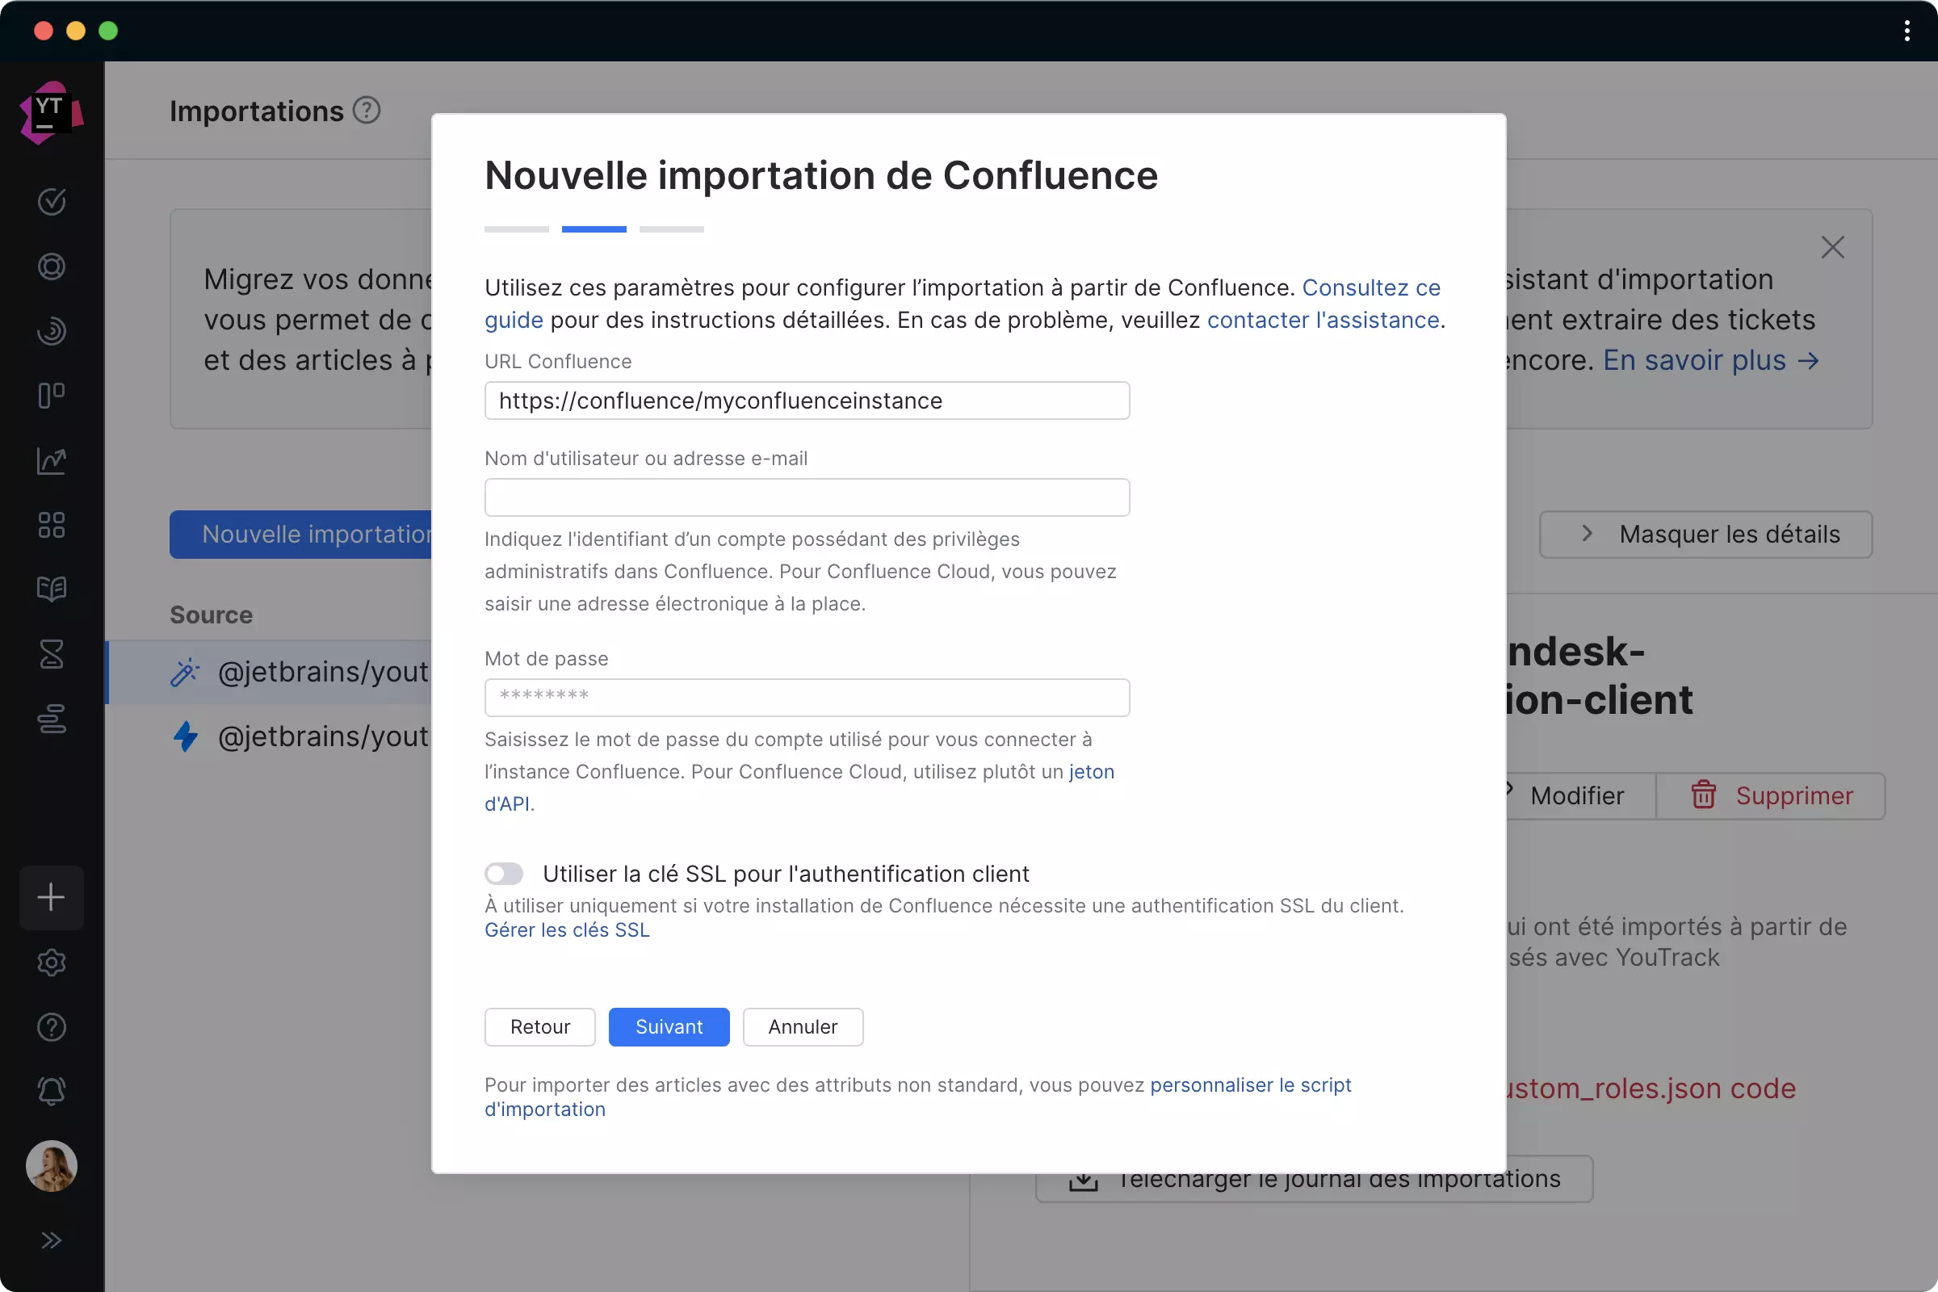
Task: Open Settings via the gear icon
Action: pos(51,963)
